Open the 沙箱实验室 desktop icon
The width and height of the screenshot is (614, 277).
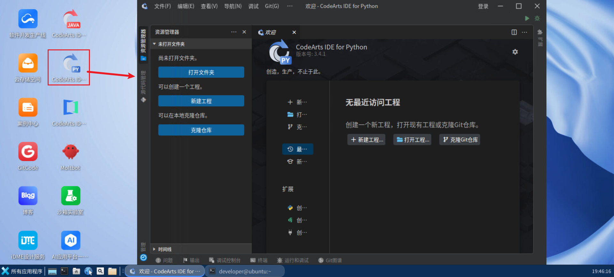point(70,201)
